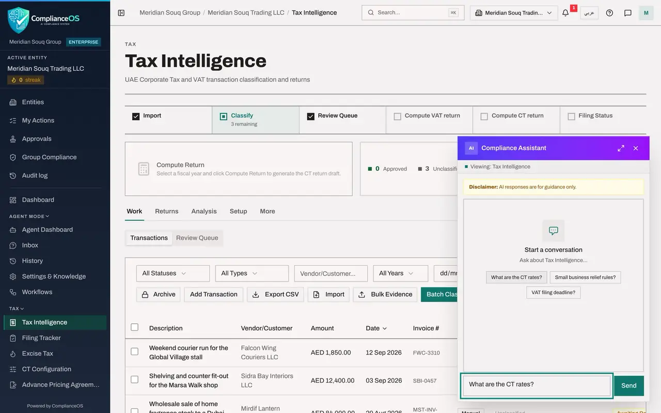
Task: Open the All Statuses filter dropdown
Action: click(173, 273)
